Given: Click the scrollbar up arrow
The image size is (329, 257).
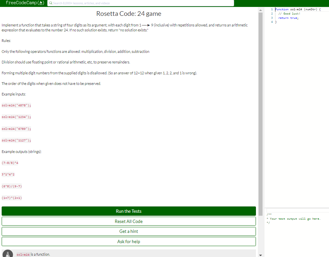Looking at the screenshot, I should click(260, 10).
